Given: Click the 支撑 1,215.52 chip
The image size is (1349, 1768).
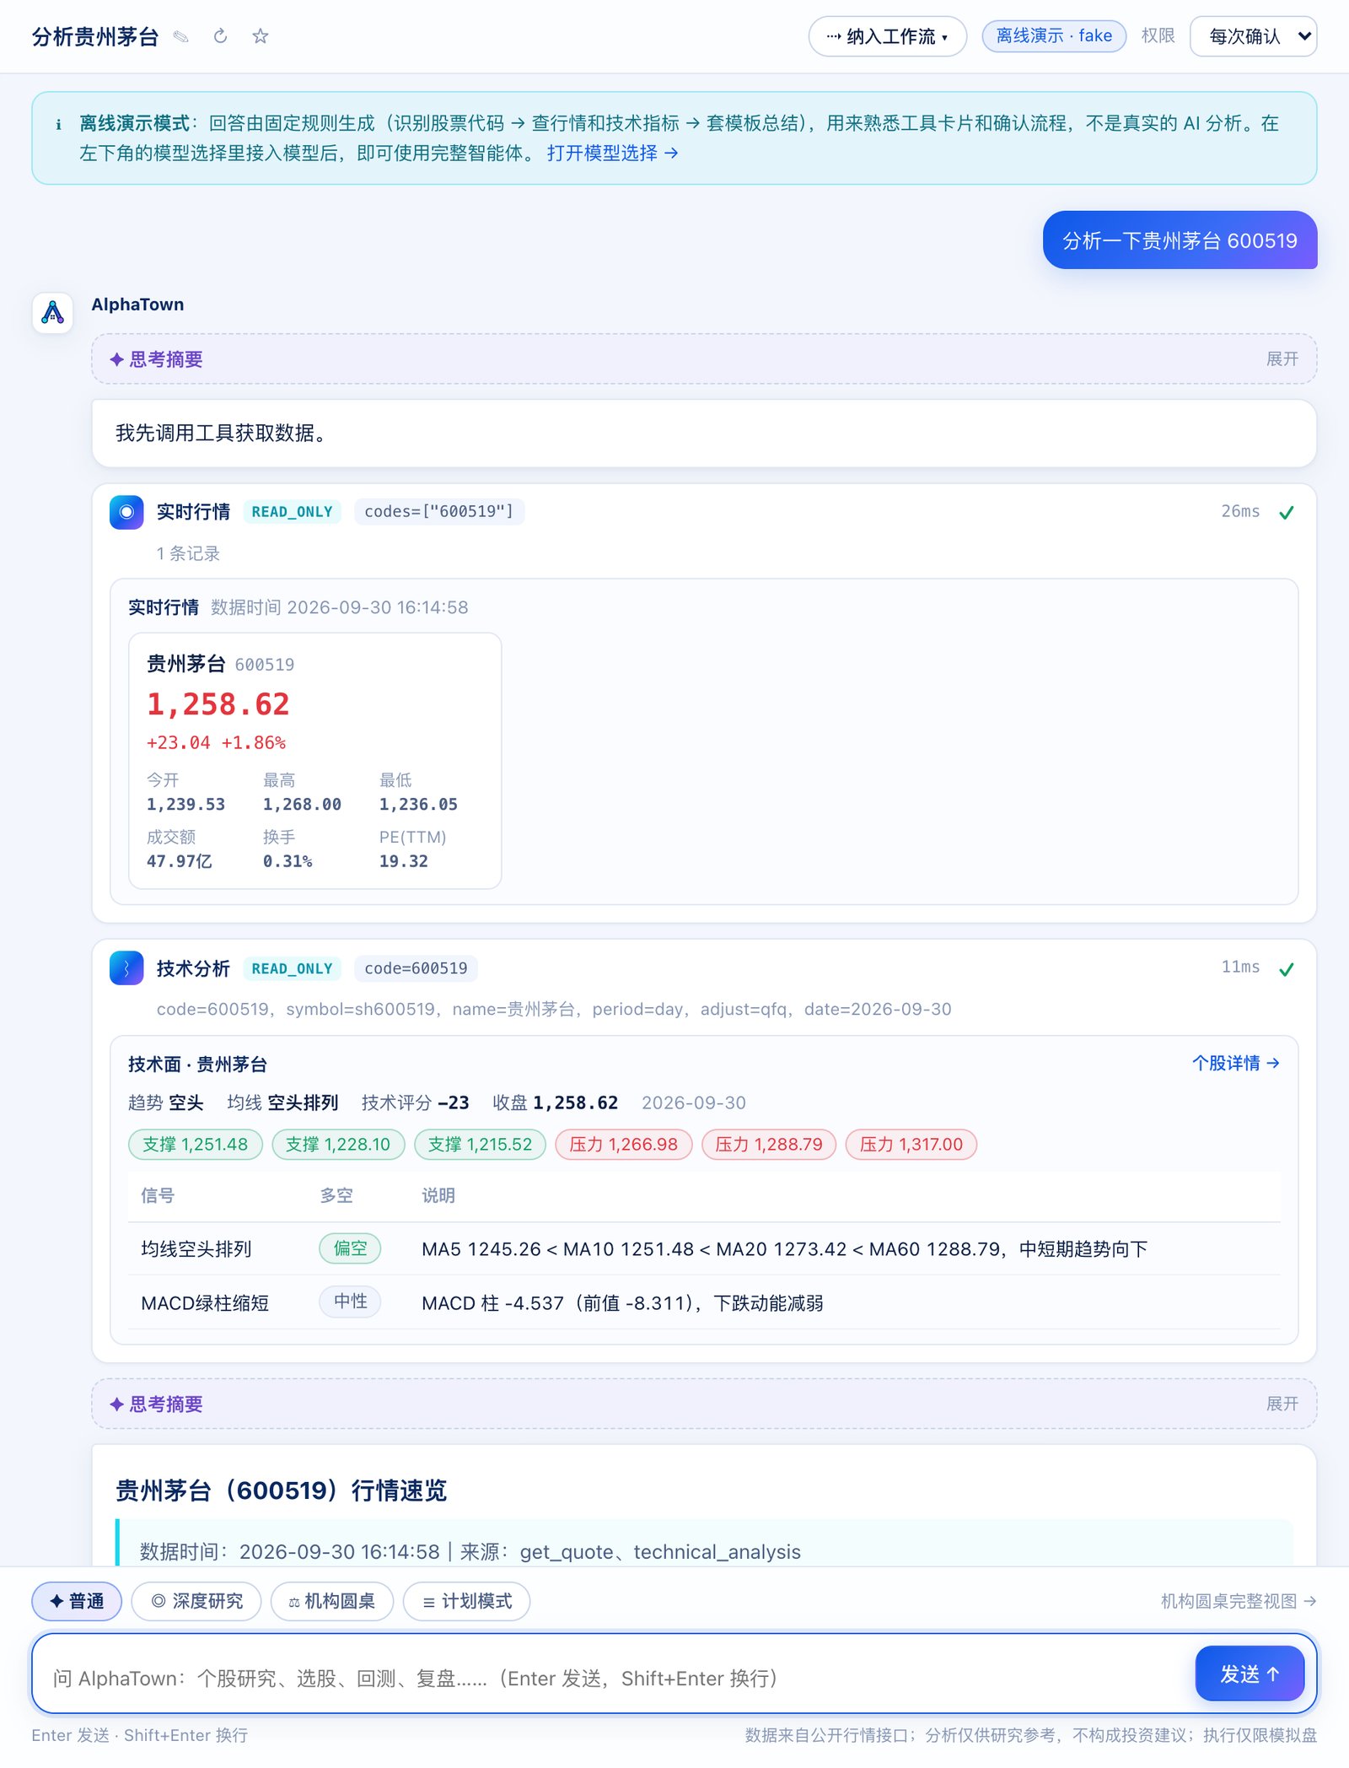Looking at the screenshot, I should [480, 1145].
